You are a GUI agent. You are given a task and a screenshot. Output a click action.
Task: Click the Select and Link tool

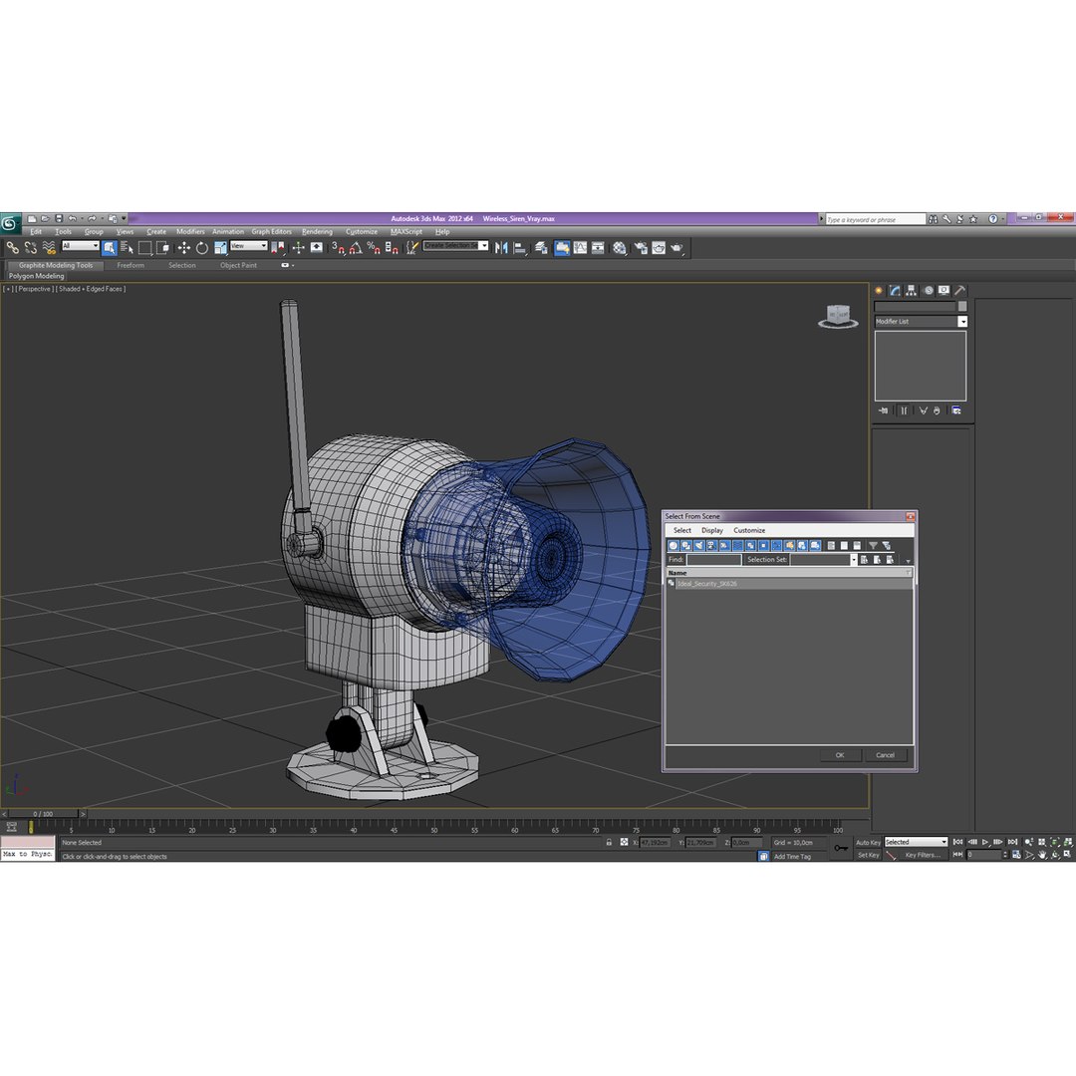click(12, 248)
